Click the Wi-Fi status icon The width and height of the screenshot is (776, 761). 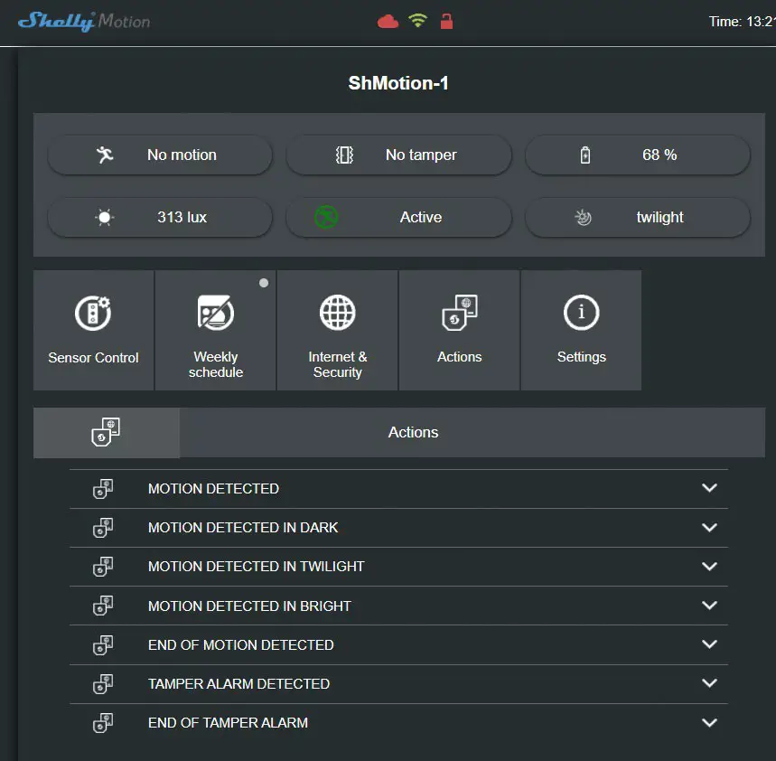[417, 20]
